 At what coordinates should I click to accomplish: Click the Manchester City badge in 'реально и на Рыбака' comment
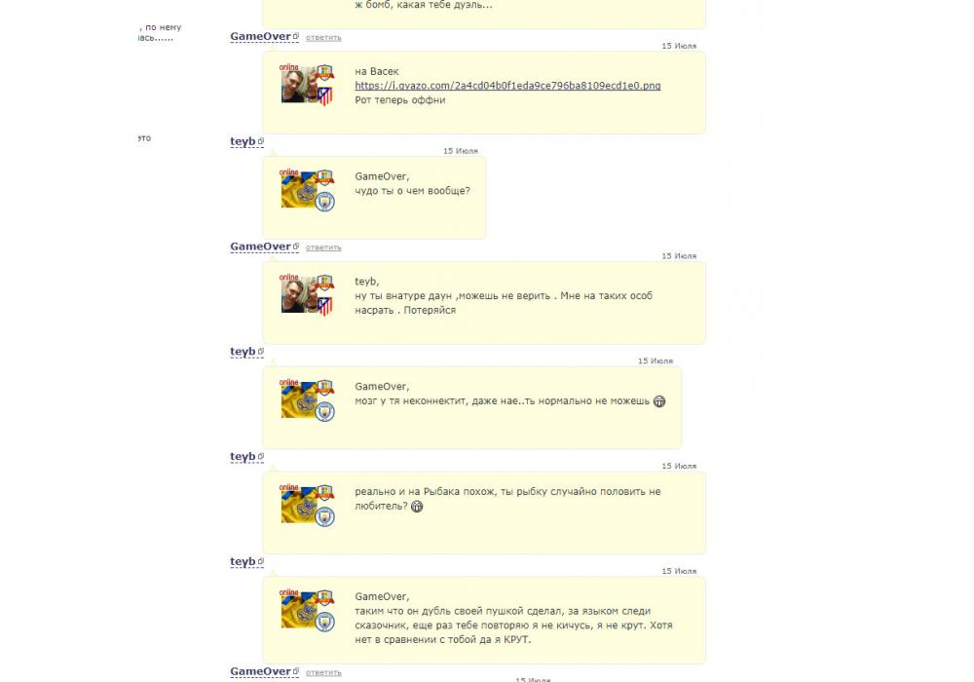(x=325, y=516)
